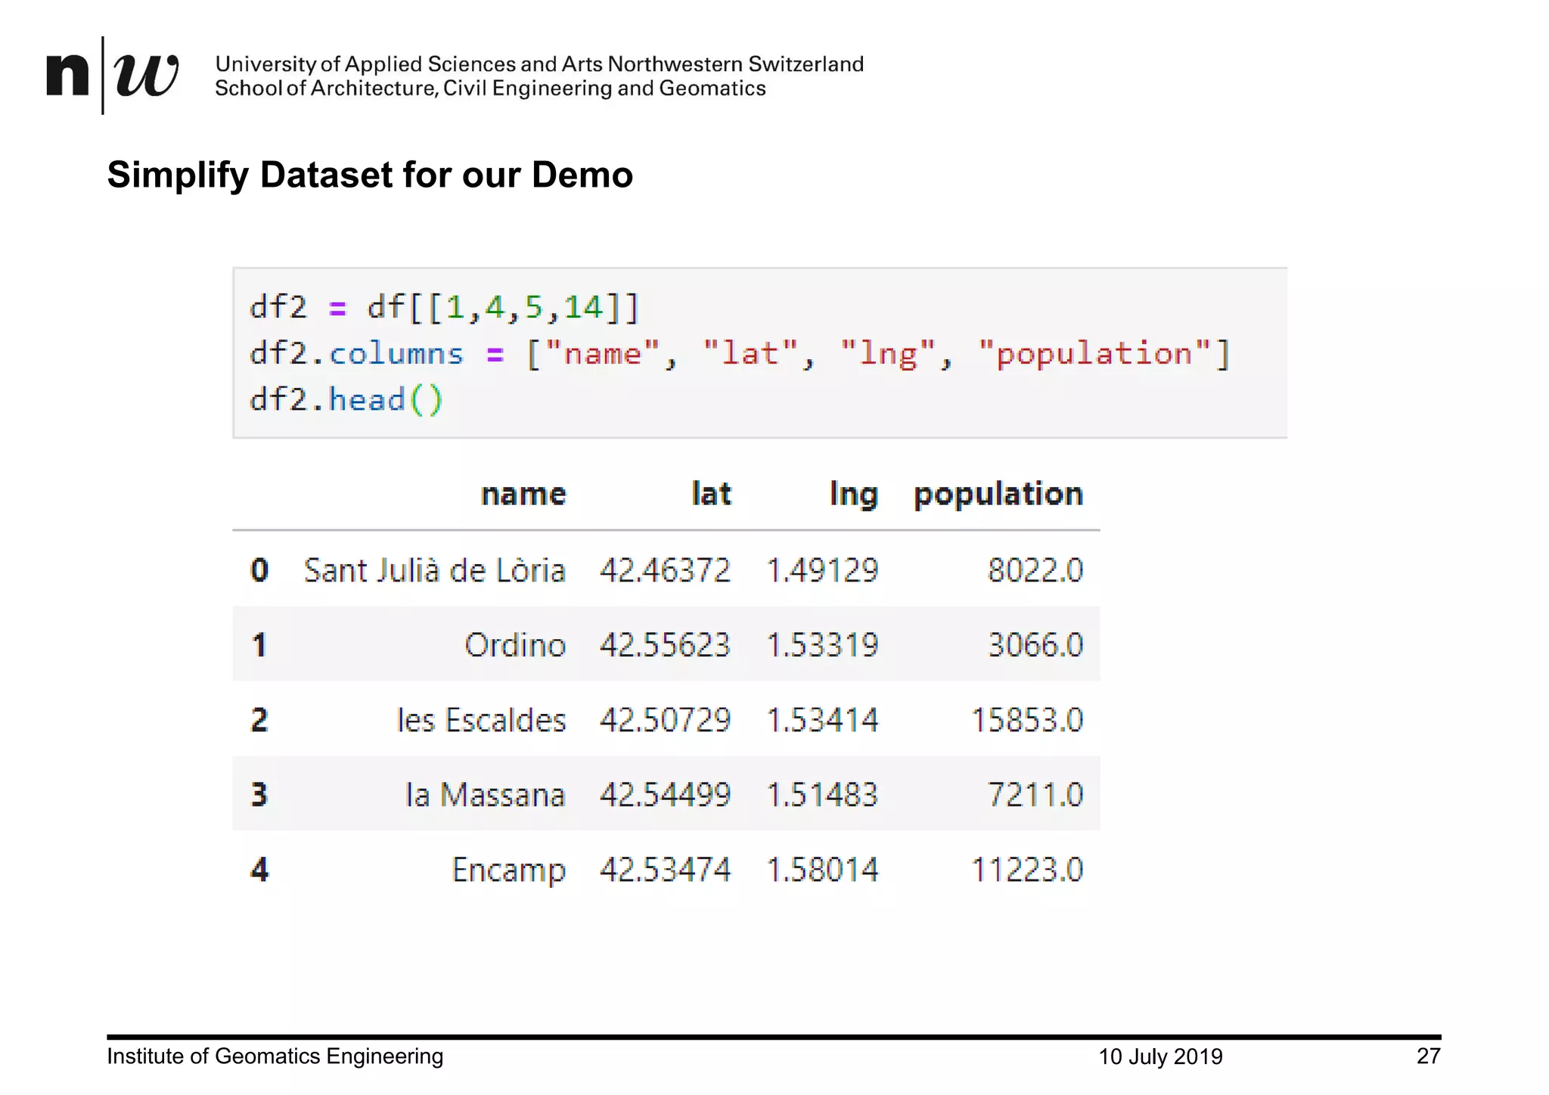Click latitude value 42.55623
This screenshot has height=1095, width=1549.
click(x=666, y=645)
